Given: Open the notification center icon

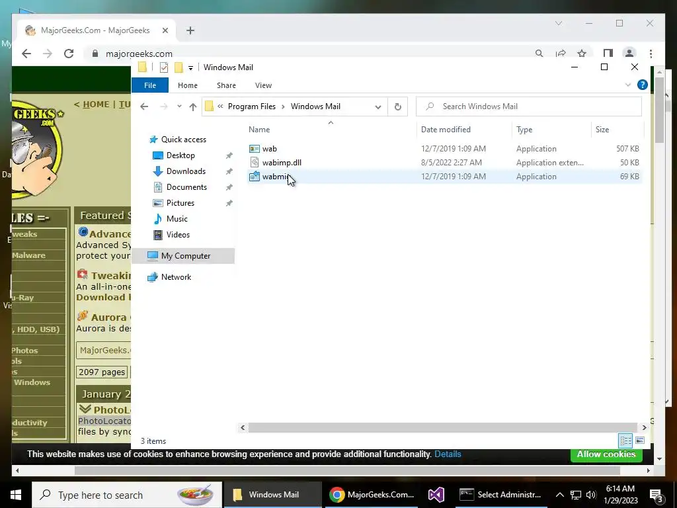Looking at the screenshot, I should click(x=657, y=495).
